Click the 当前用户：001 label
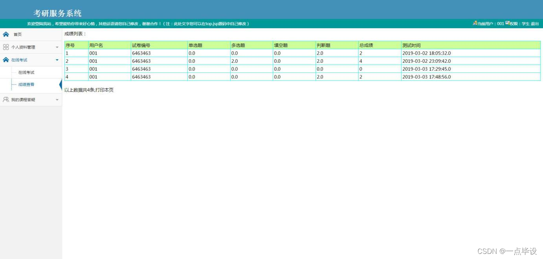The image size is (543, 259). tap(490, 24)
